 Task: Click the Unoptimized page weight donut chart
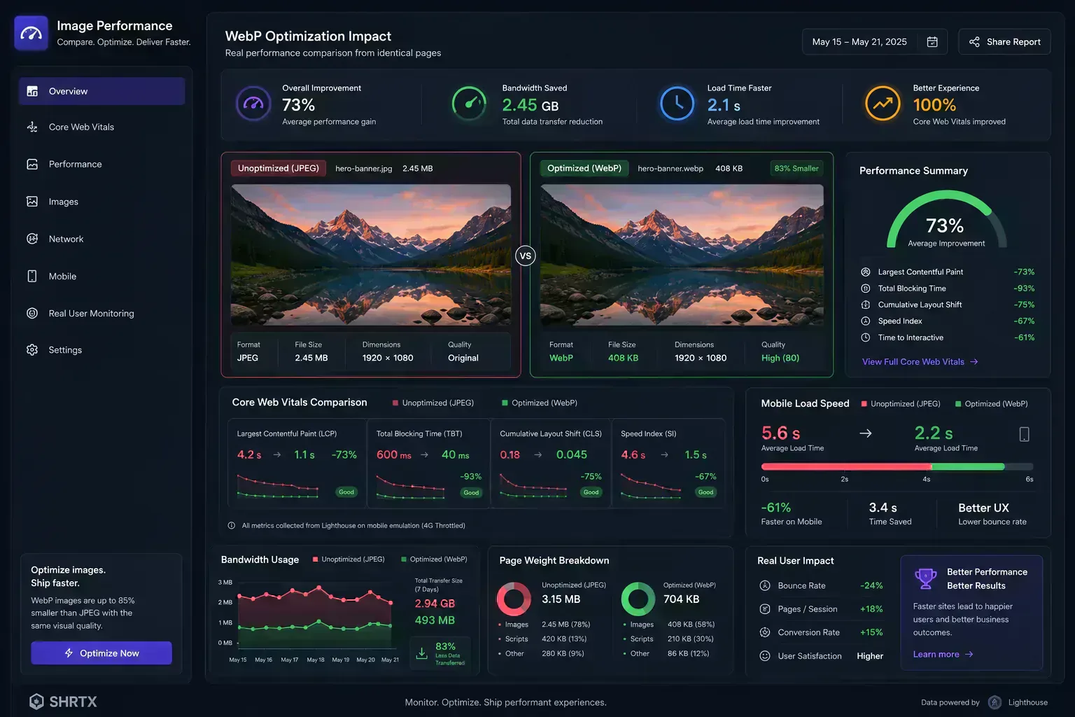pyautogui.click(x=514, y=599)
